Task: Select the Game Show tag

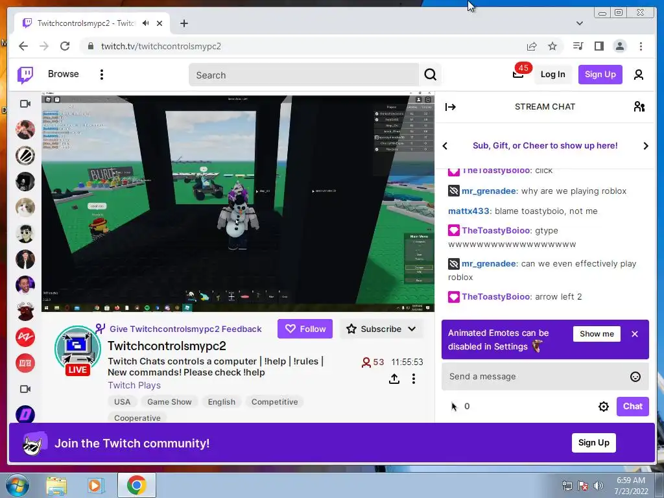Action: click(x=169, y=402)
